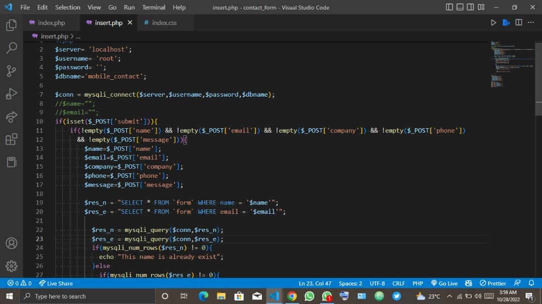Show hidden system tray icons

pos(449,296)
